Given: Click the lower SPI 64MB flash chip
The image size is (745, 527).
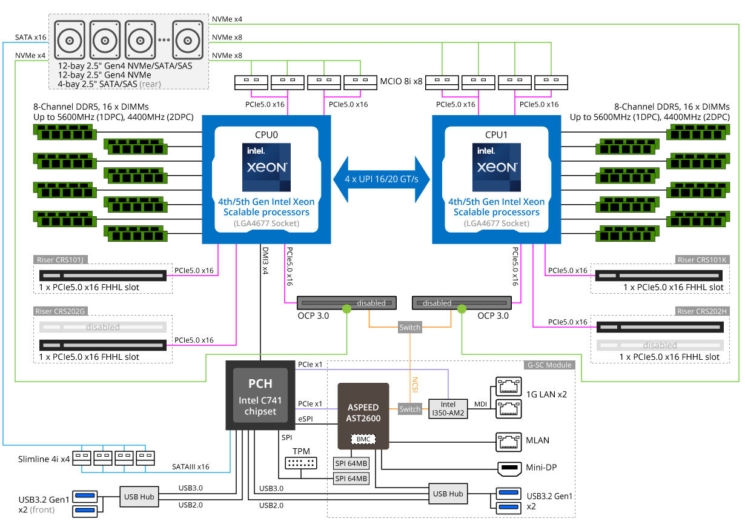Looking at the screenshot, I should coord(351,478).
